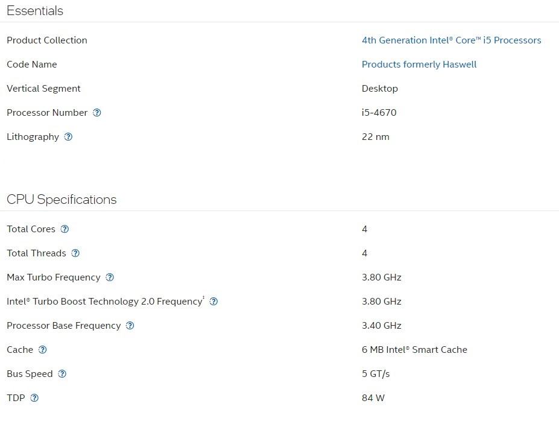Open Bus Speed info icon
The height and width of the screenshot is (421, 559).
pos(62,374)
